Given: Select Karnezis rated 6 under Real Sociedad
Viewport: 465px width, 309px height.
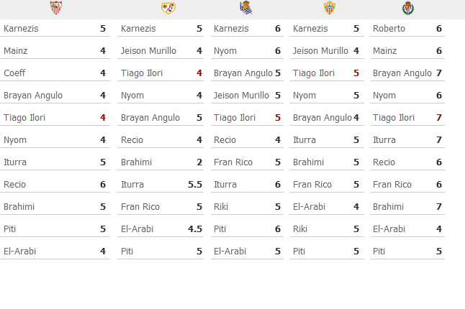Looking at the screenshot, I should click(x=231, y=29).
